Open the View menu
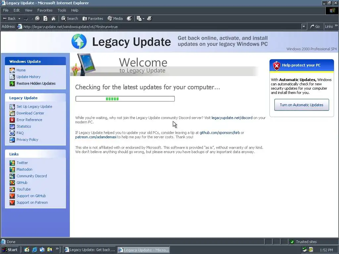Screen dimensions: 339x254 28,10
